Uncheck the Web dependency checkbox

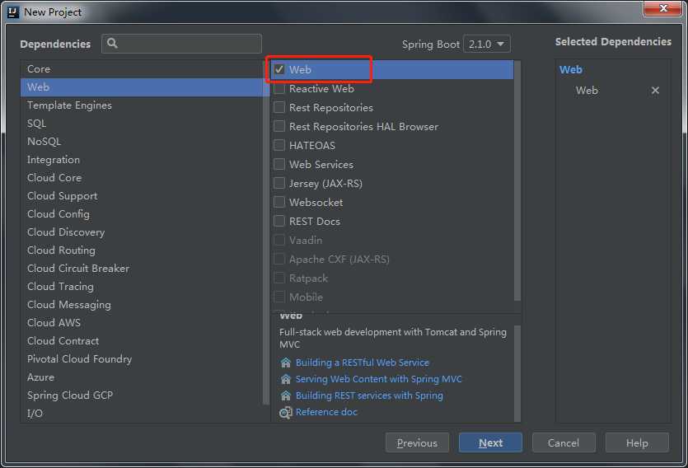click(279, 69)
